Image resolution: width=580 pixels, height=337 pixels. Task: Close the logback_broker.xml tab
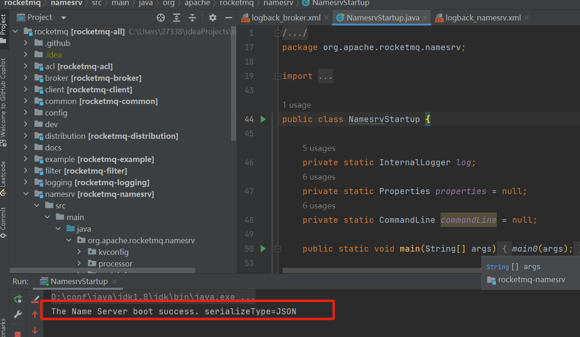click(x=326, y=18)
